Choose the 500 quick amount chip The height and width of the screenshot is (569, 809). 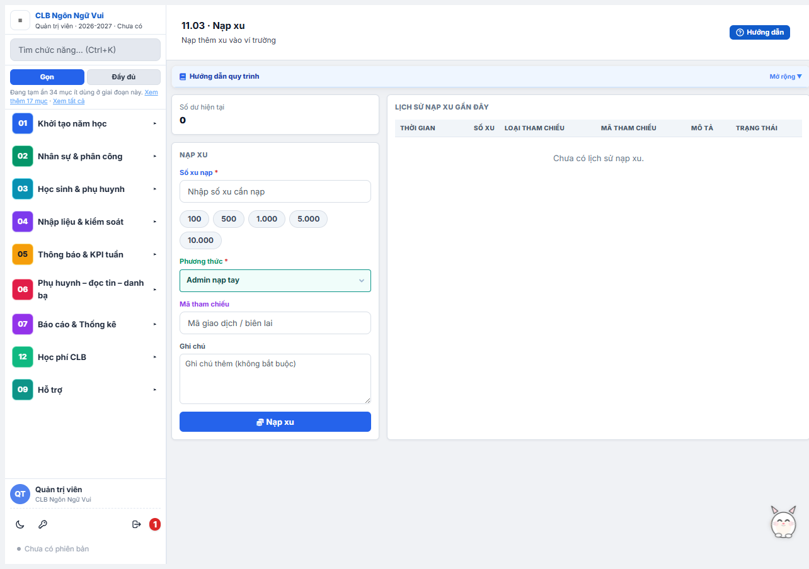[229, 219]
